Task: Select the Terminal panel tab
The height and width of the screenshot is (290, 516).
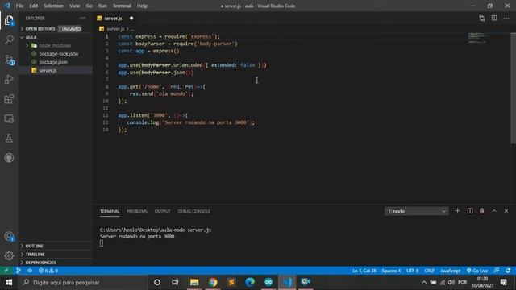Action: [x=110, y=211]
